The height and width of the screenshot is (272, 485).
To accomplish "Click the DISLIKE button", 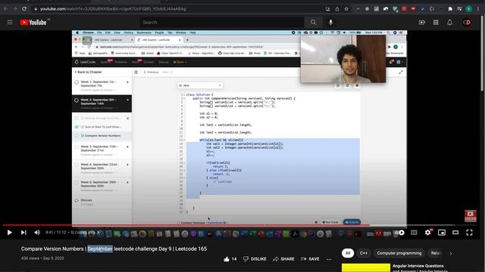I will click(255, 259).
